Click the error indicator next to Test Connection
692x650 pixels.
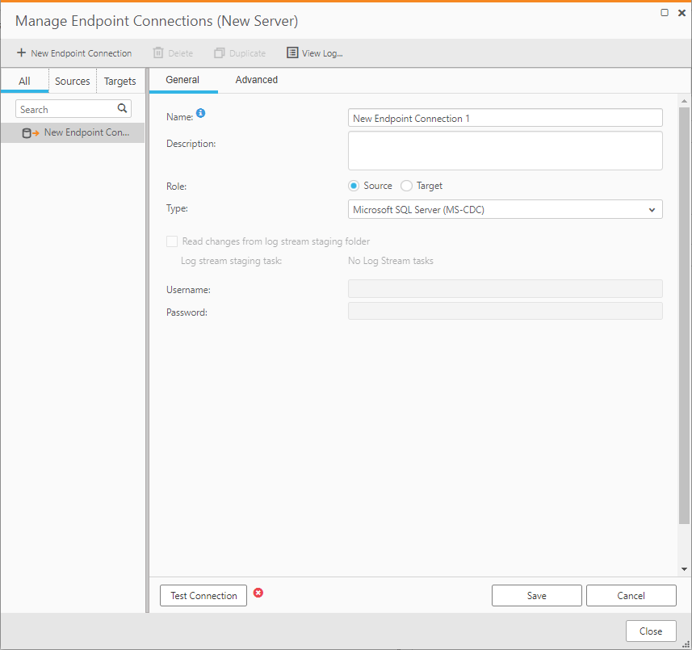click(258, 593)
